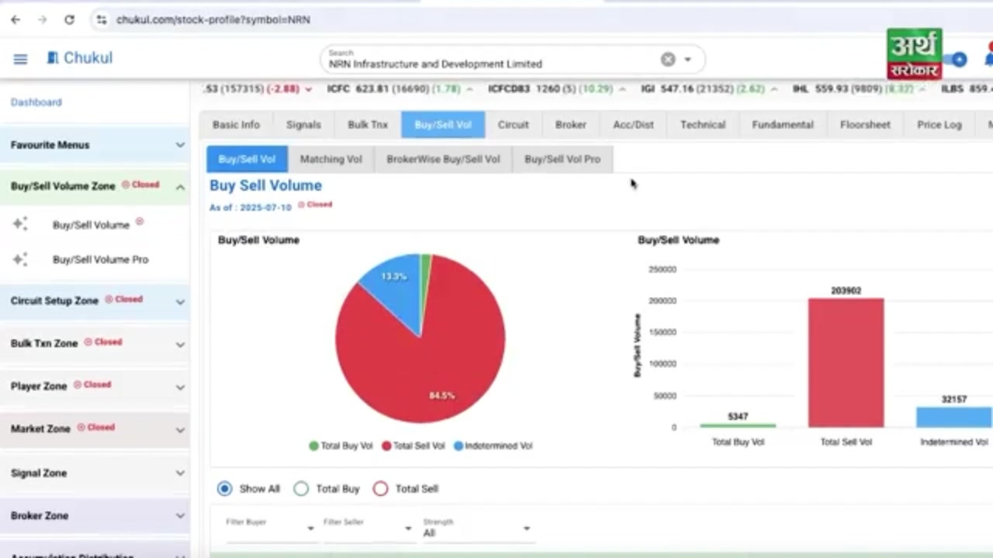Toggle Total Buy Vol legend entry under pie chart
Viewport: 993px width, 558px height.
(341, 446)
